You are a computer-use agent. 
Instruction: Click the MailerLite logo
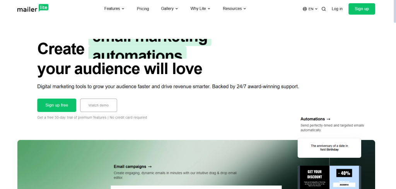click(x=33, y=8)
